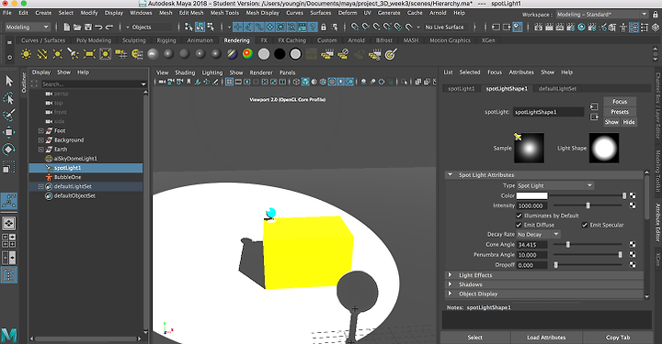662x344 pixels.
Task: Open the light Type dropdown
Action: pyautogui.click(x=555, y=185)
